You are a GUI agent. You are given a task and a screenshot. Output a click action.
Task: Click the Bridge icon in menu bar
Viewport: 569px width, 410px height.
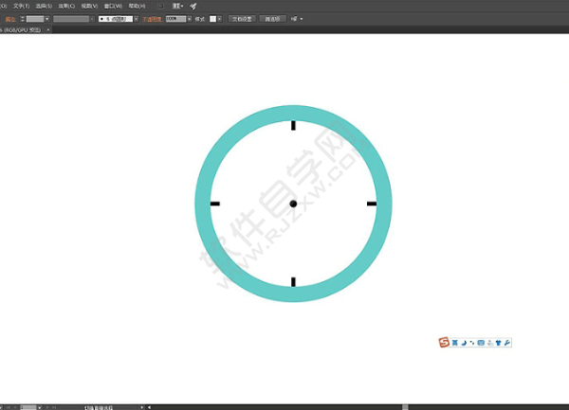click(x=160, y=7)
